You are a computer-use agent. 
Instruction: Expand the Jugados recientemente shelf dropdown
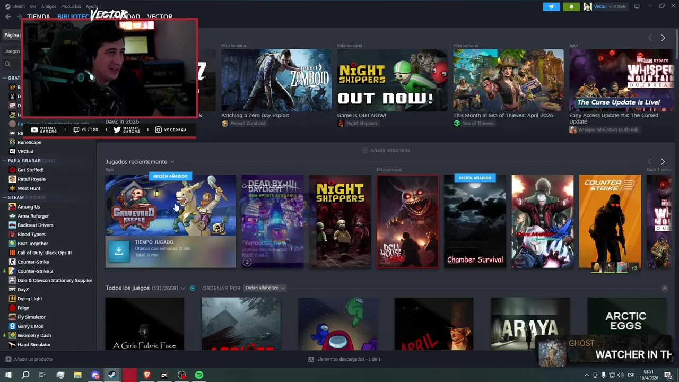click(172, 162)
